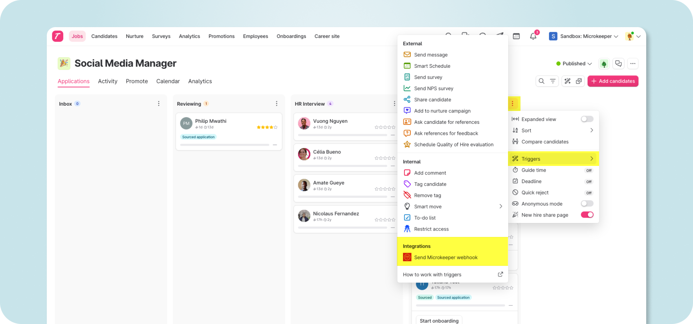The width and height of the screenshot is (693, 324).
Task: Toggle Expanded view switch
Action: [x=587, y=119]
